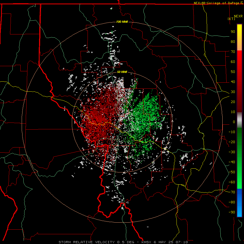244x244 pixels.
Task: Click the 50 value on the velocity scale
Action: 233,72
